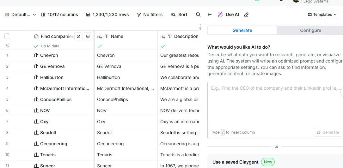Click the table search magnifier icon
The image size is (343, 168).
(x=198, y=15)
